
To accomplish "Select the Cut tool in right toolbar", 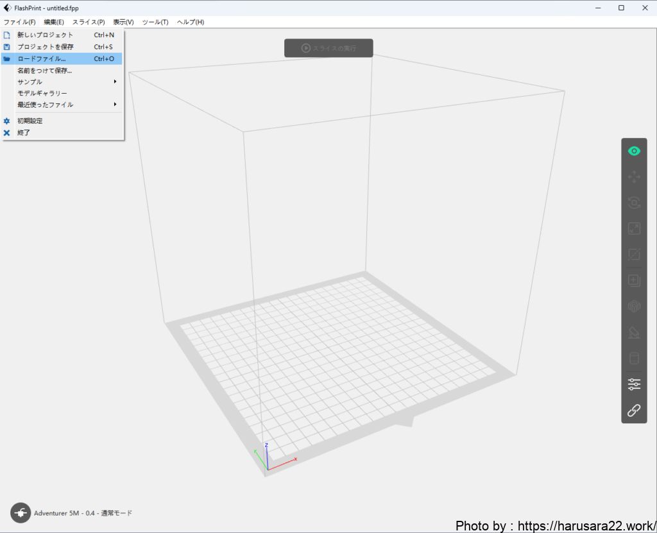I will [634, 254].
